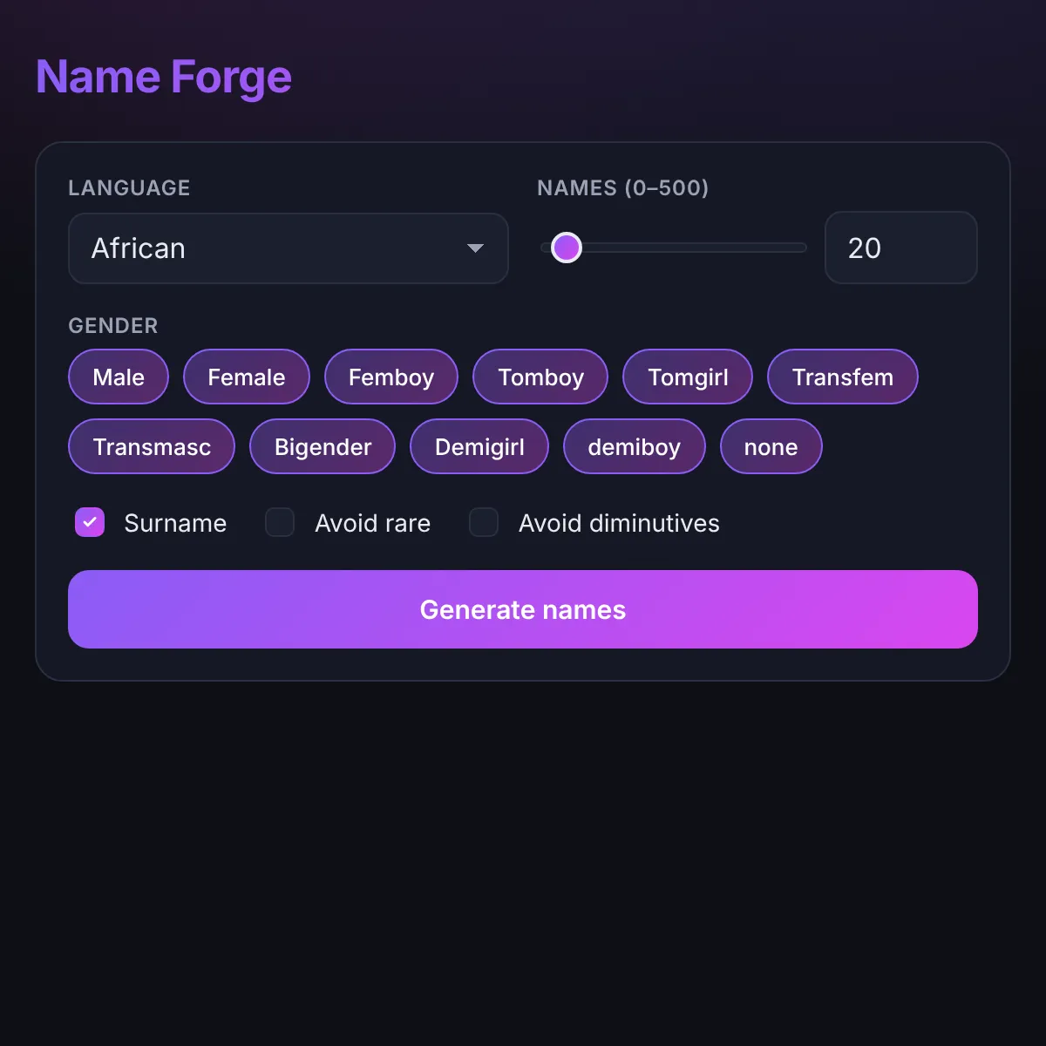Enable the Avoid rare checkbox
1046x1046 pixels.
280,522
